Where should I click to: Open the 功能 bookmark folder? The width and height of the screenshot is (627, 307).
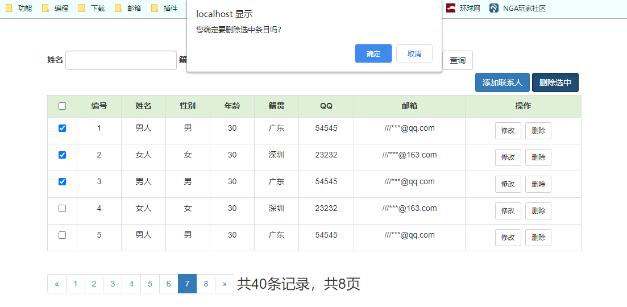tap(19, 8)
